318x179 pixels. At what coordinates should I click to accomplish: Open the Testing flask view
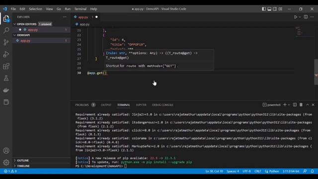point(6,78)
